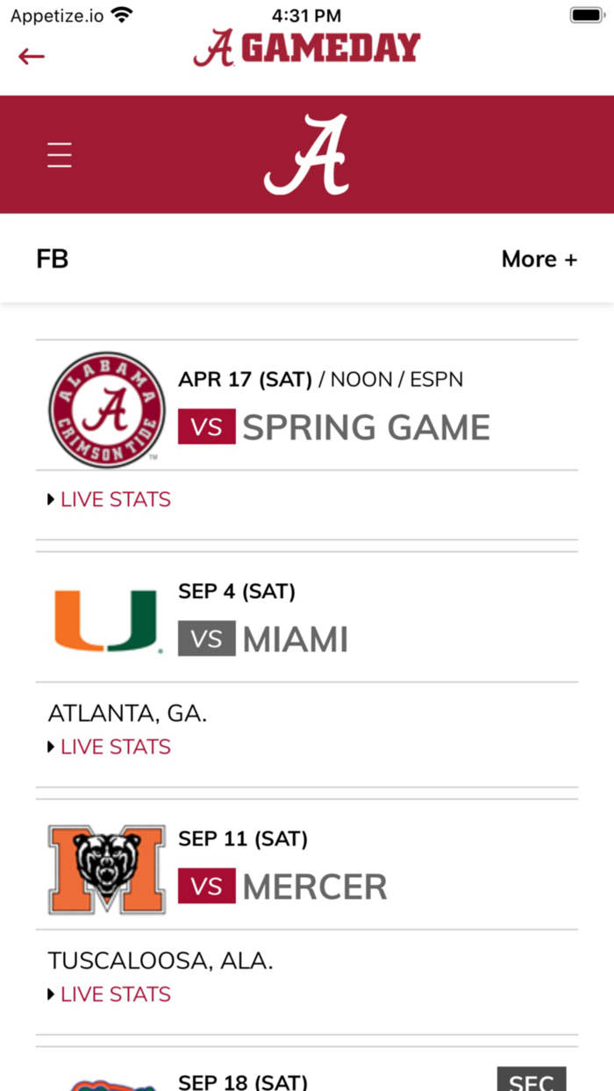Tap the back arrow at top left
Viewport: 614px width, 1091px height.
pos(32,56)
